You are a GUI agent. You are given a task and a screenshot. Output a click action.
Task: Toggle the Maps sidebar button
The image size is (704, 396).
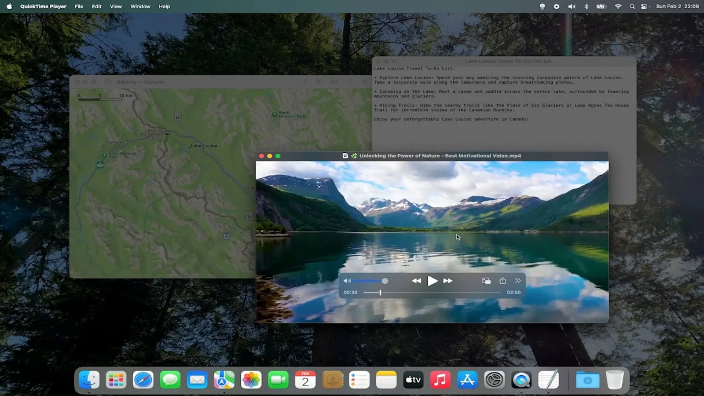pos(108,82)
